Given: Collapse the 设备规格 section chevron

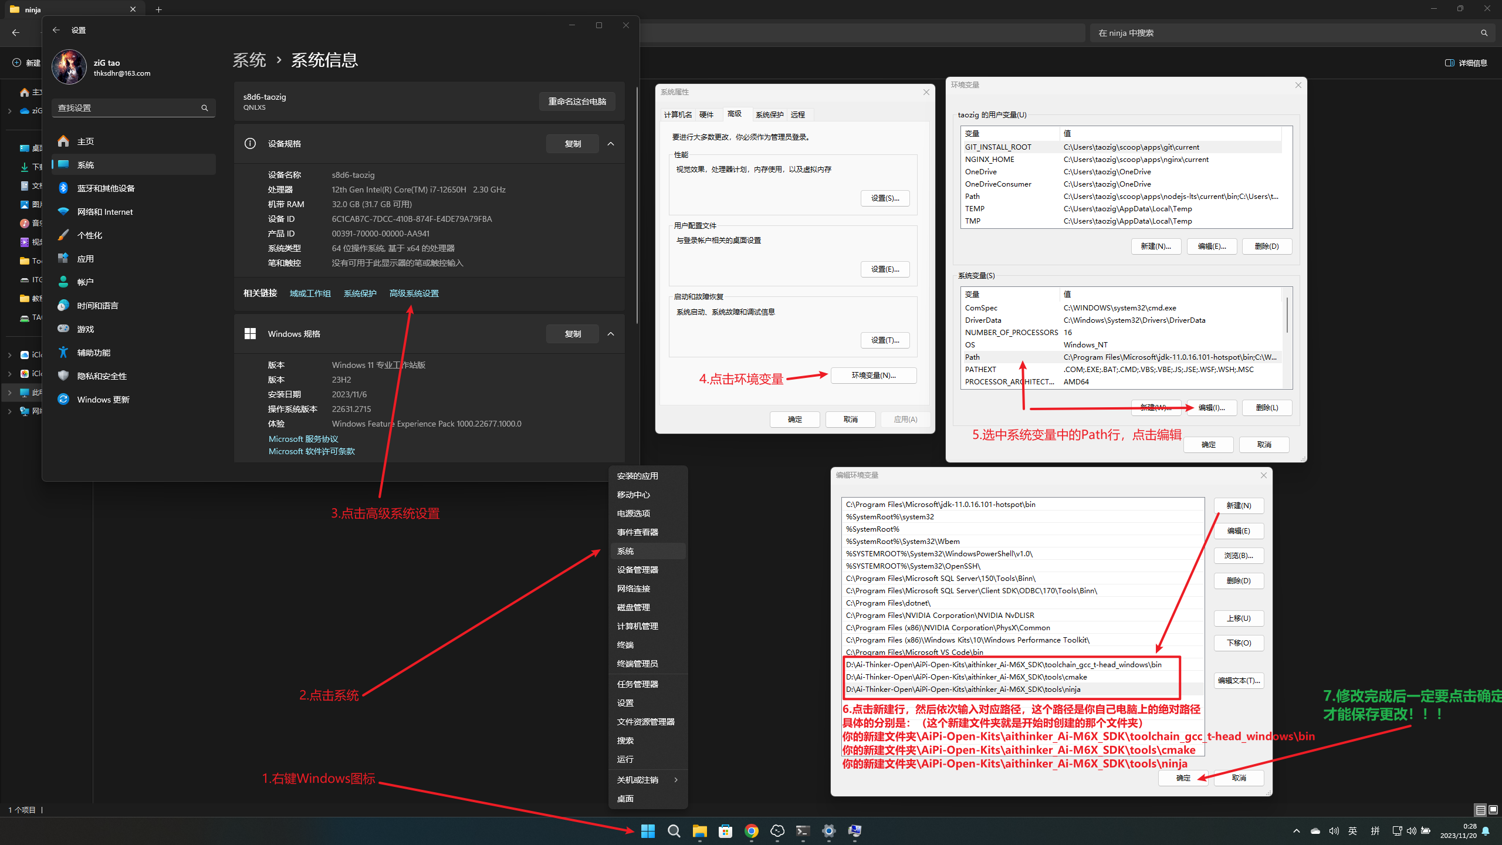Looking at the screenshot, I should coord(611,144).
